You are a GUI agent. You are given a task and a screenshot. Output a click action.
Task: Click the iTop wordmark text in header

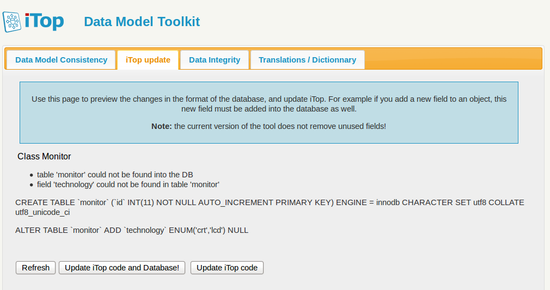click(x=45, y=21)
